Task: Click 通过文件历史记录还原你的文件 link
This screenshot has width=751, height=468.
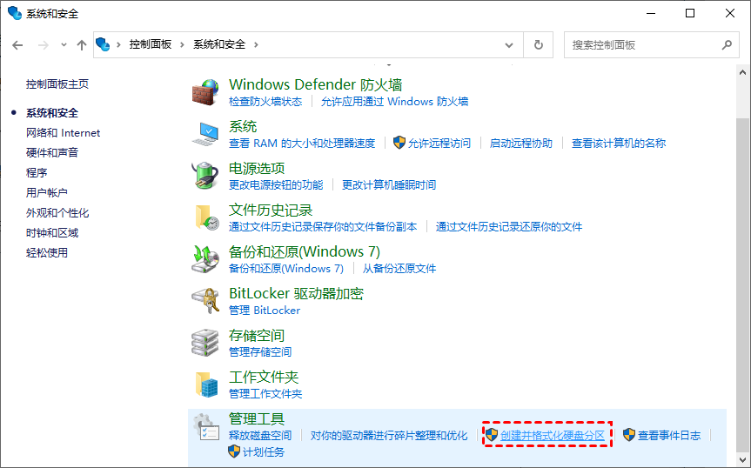Action: pos(509,227)
